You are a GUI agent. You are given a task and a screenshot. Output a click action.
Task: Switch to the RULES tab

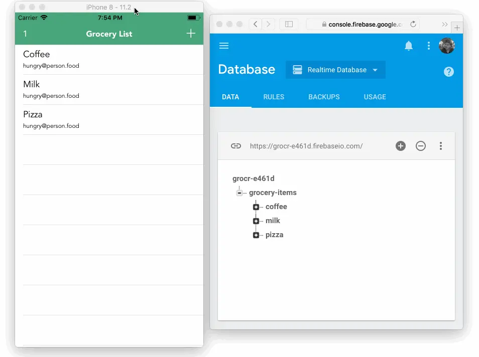[x=274, y=97]
